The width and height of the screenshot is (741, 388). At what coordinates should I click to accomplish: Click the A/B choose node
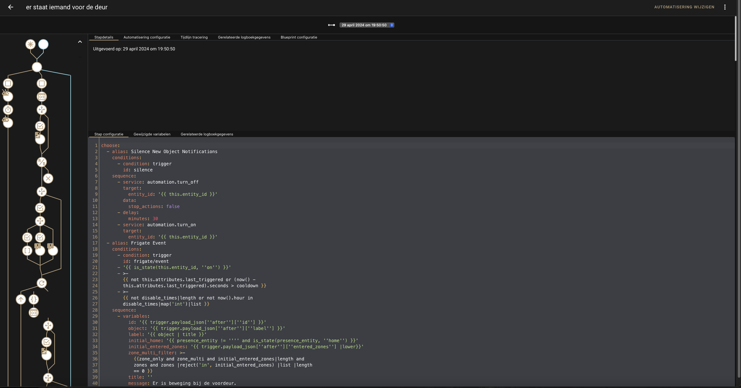click(42, 162)
